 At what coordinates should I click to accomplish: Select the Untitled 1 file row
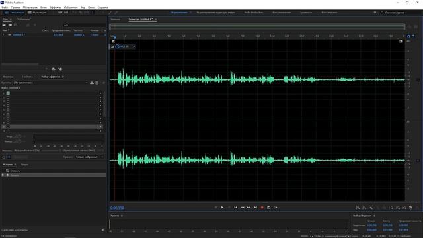pos(54,35)
